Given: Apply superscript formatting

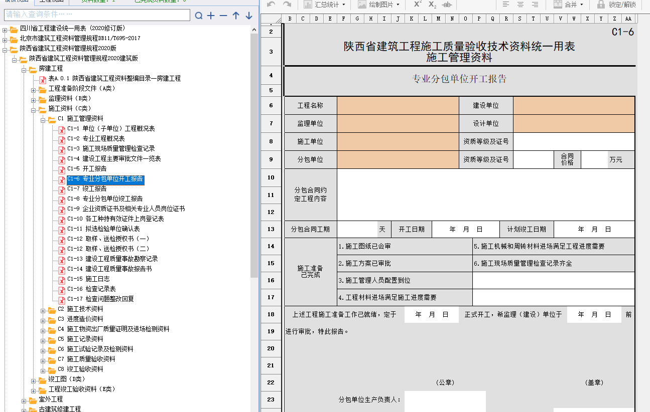Looking at the screenshot, I should [x=417, y=5].
